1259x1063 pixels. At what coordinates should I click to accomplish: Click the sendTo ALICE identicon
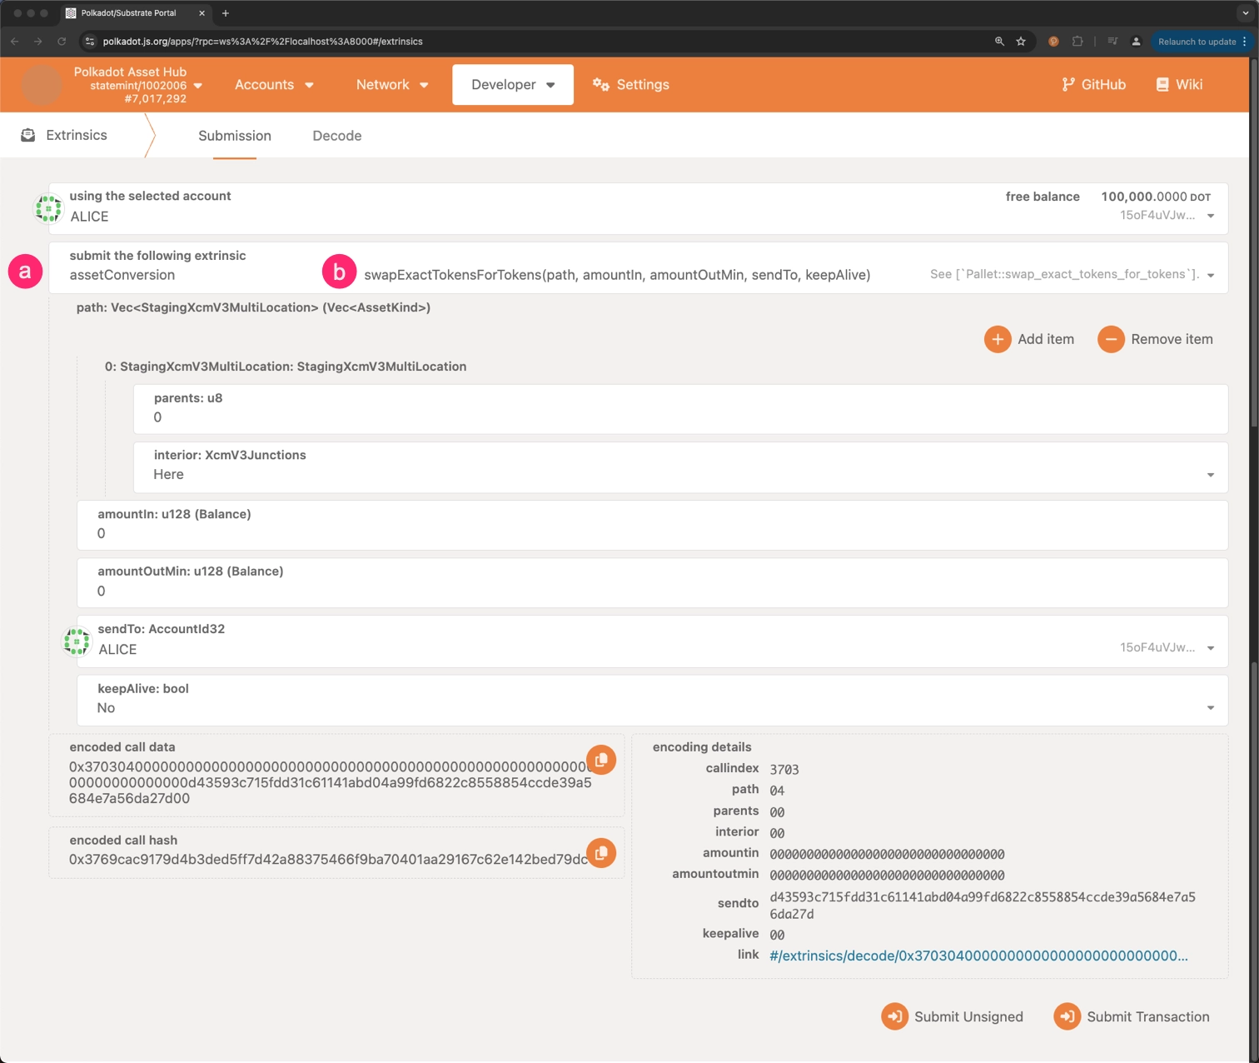tap(77, 641)
